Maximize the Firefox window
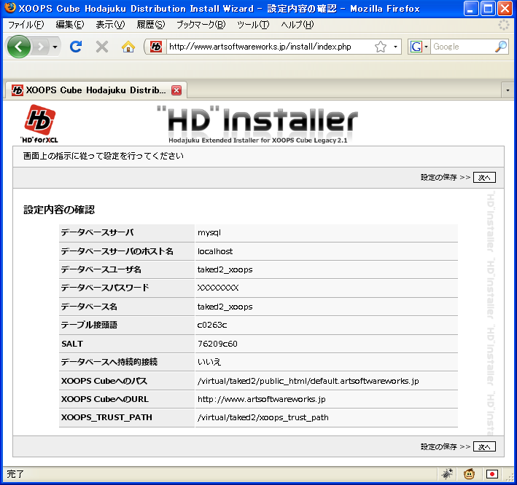This screenshot has width=517, height=485. (x=488, y=9)
